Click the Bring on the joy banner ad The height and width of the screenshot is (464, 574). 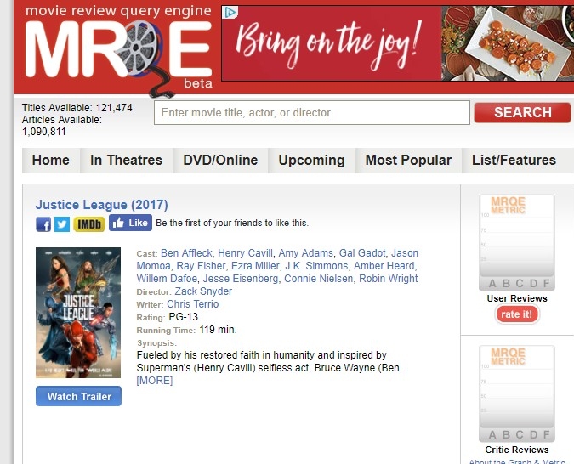click(398, 43)
